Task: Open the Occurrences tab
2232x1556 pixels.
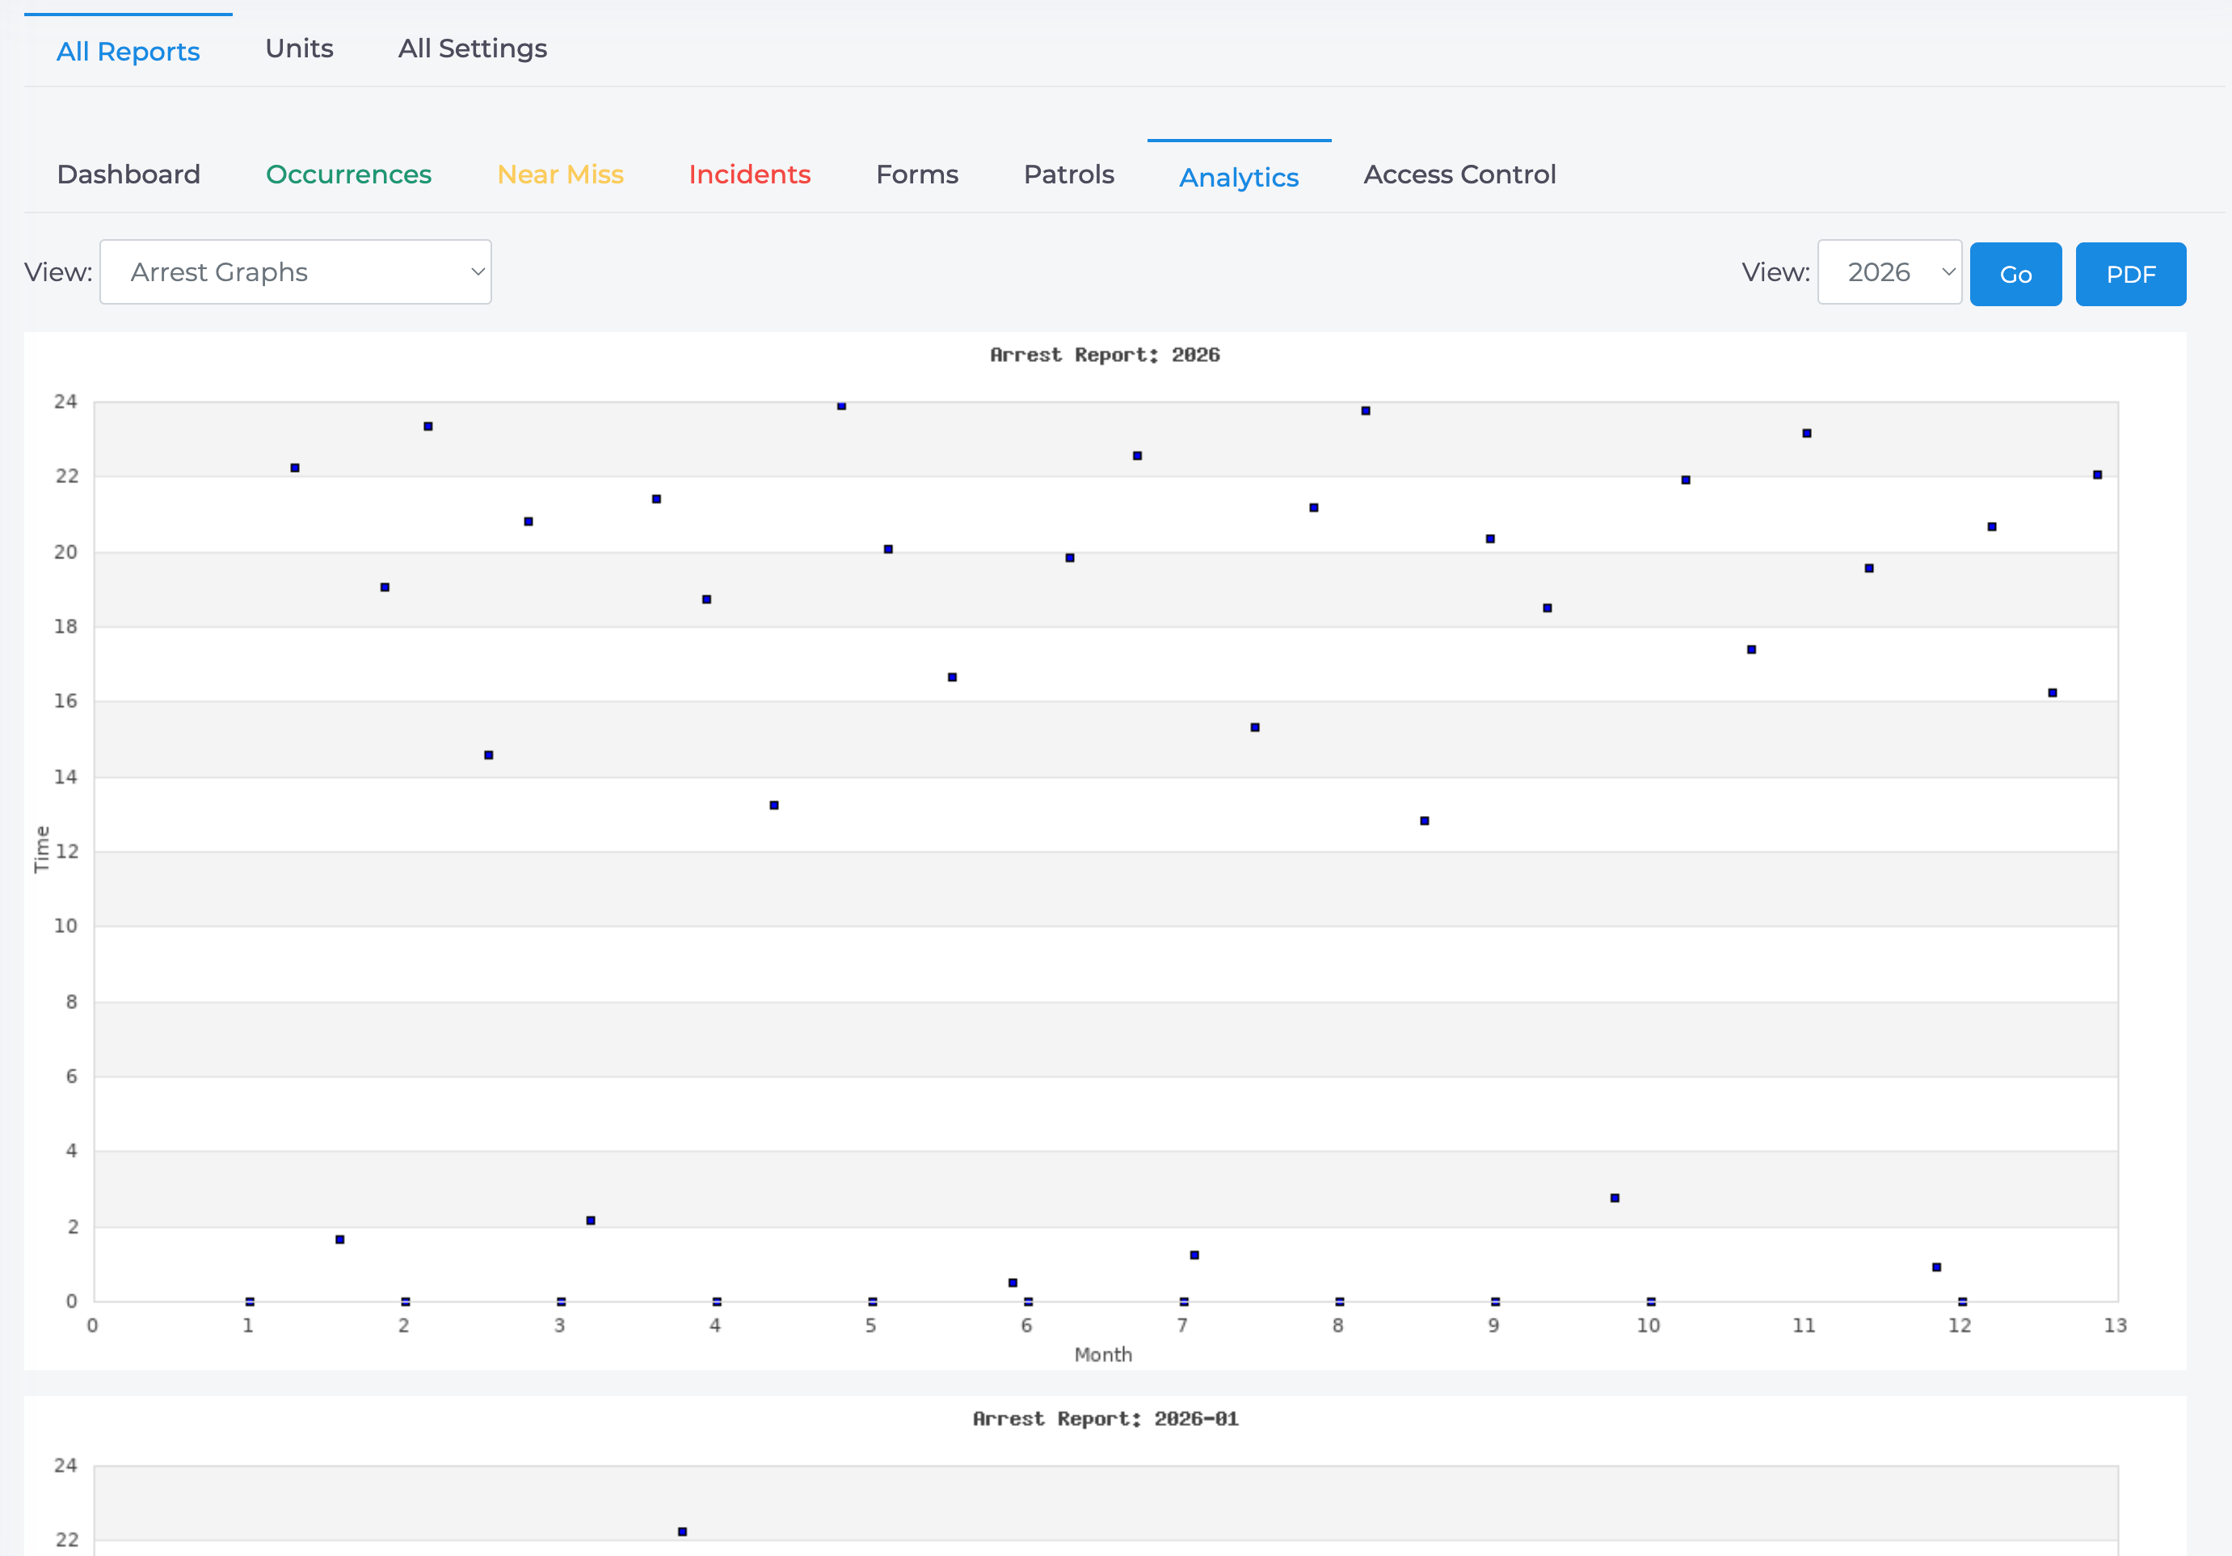Action: coord(349,175)
